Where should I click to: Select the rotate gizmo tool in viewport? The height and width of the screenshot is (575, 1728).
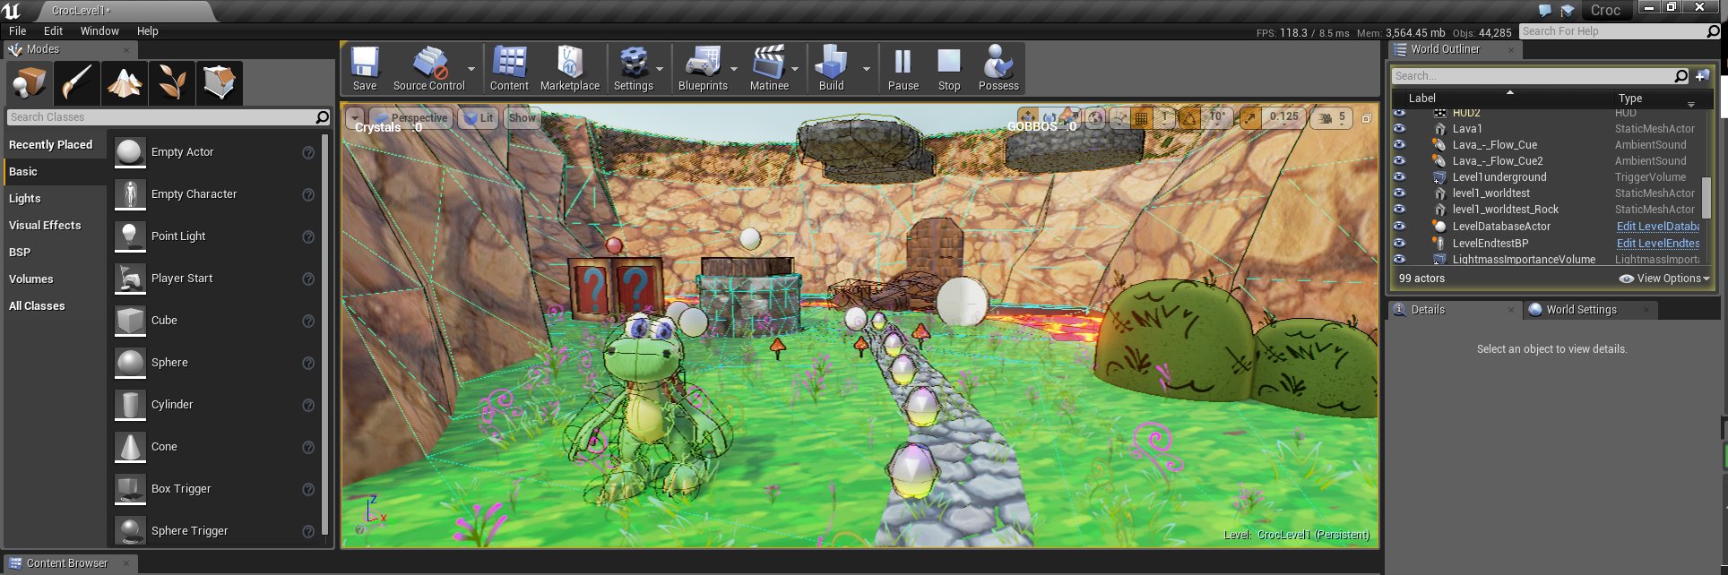point(1050,117)
